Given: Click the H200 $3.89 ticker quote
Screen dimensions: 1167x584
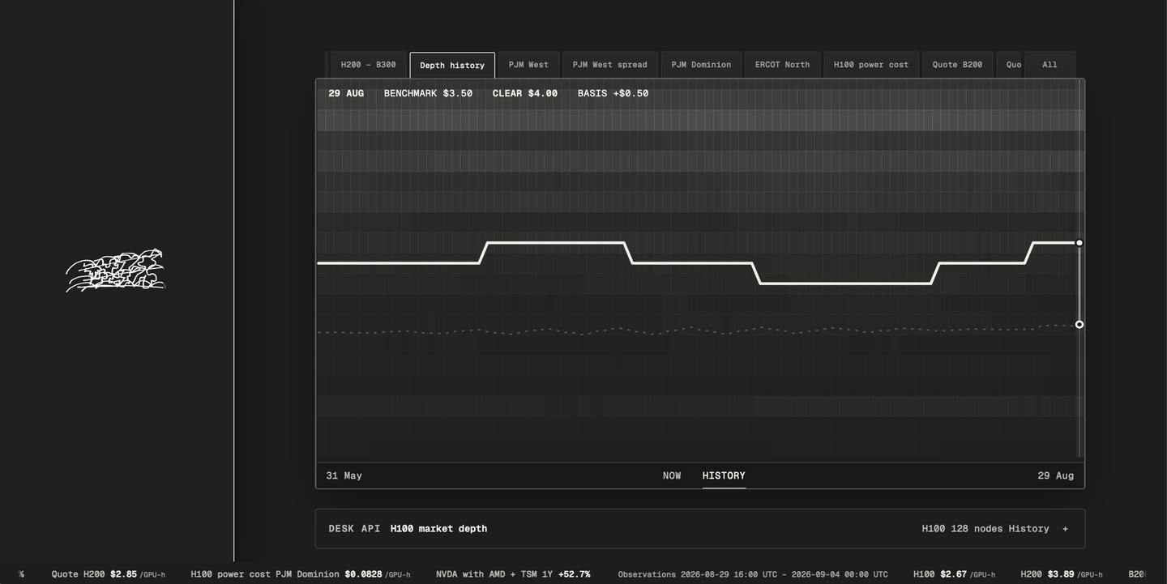Looking at the screenshot, I should (1062, 574).
